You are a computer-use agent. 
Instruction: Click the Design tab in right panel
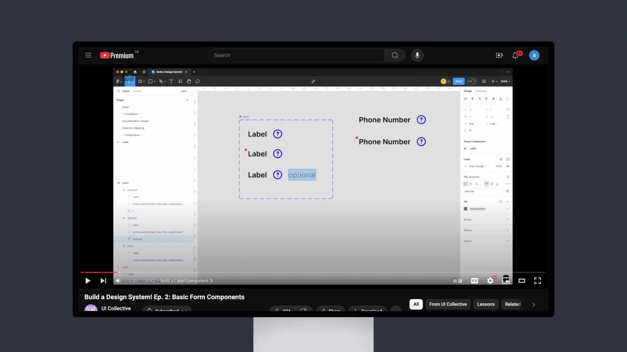[x=468, y=91]
